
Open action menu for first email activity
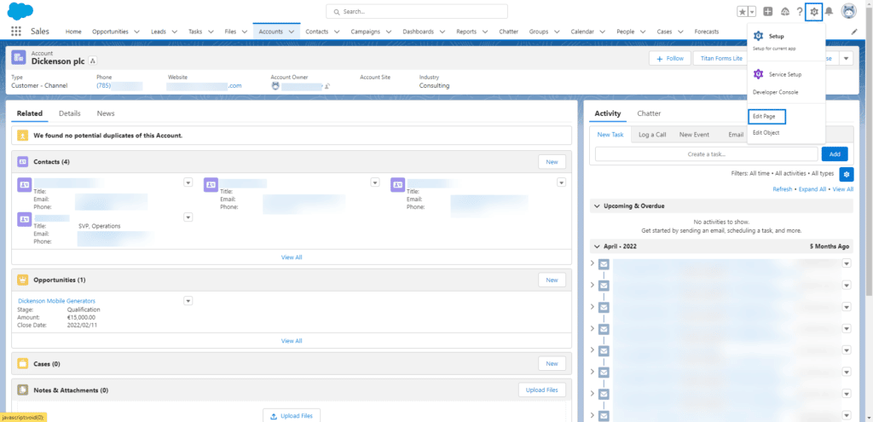pyautogui.click(x=847, y=263)
